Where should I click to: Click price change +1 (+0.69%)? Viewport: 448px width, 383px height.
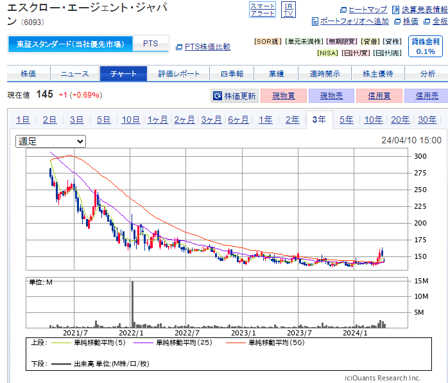point(80,95)
